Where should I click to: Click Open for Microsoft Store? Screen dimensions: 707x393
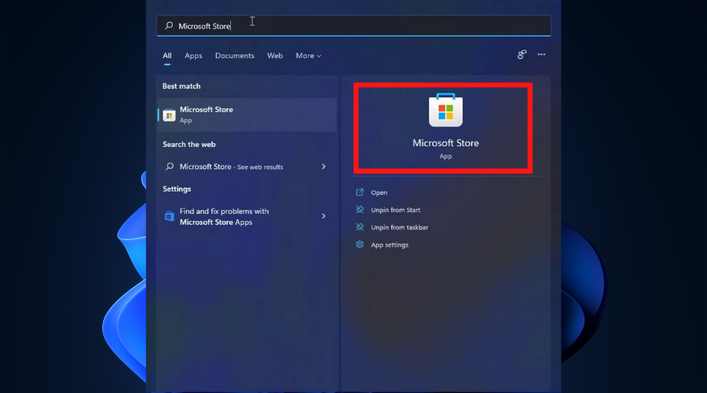tap(379, 193)
